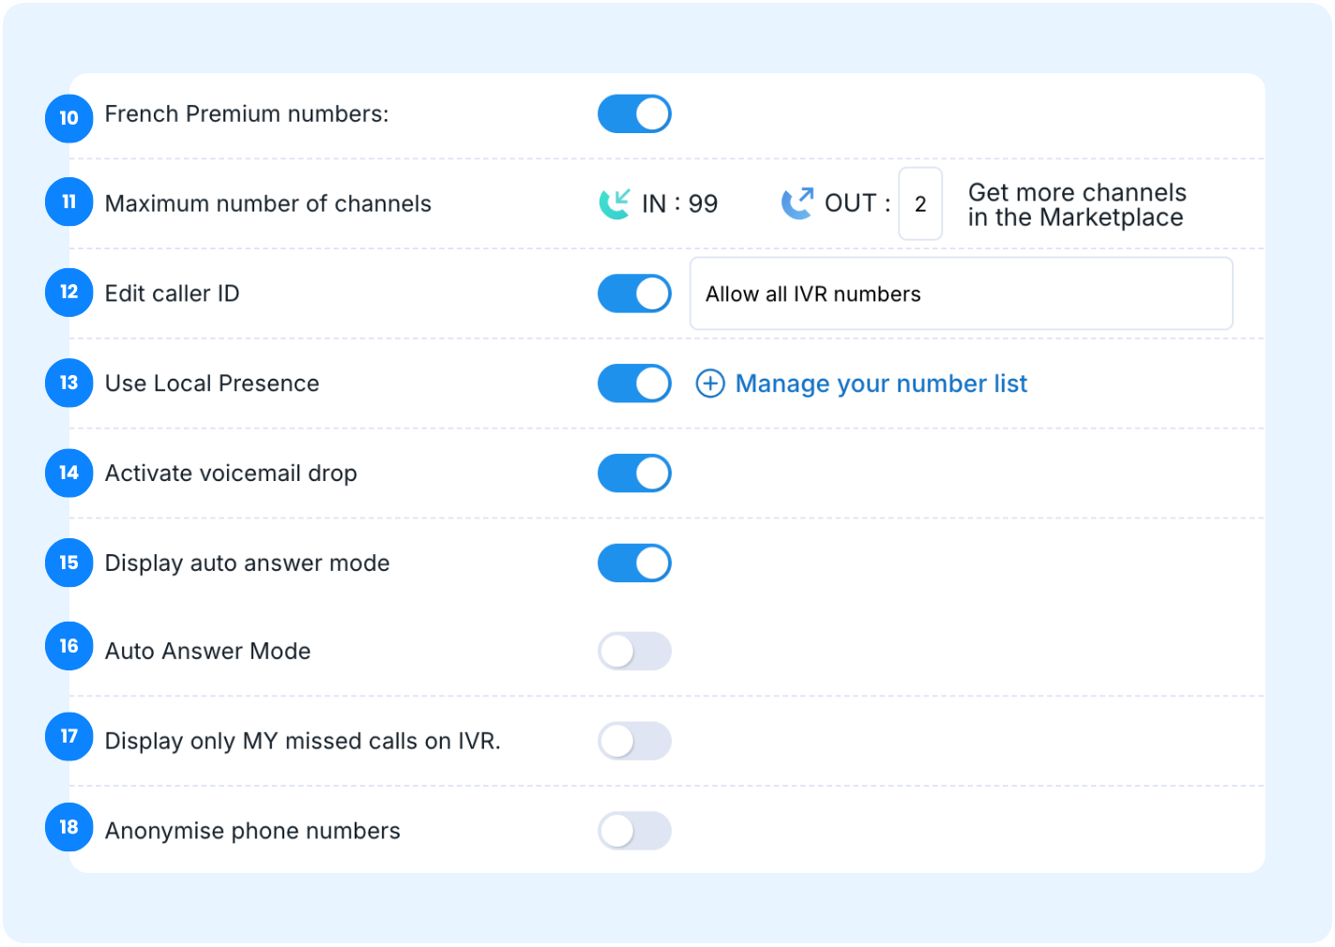1335x947 pixels.
Task: Disable Activate voicemail drop switch
Action: (634, 473)
